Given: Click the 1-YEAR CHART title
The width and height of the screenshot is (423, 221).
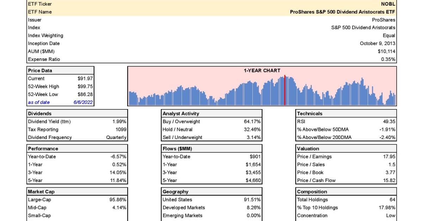Looking at the screenshot, I should point(262,70).
